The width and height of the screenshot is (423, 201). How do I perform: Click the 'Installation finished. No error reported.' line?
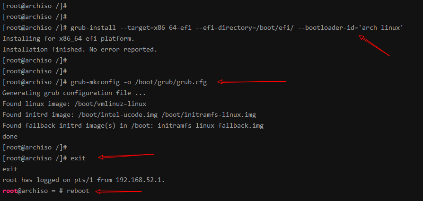(x=79, y=50)
